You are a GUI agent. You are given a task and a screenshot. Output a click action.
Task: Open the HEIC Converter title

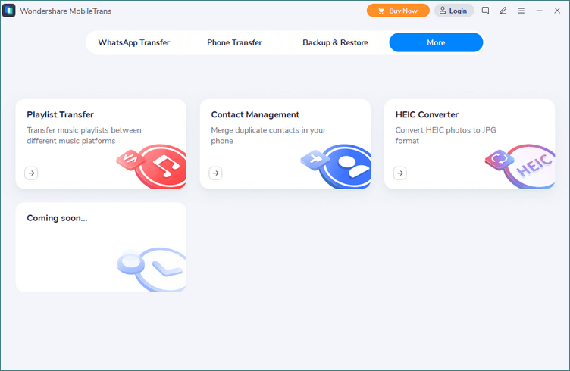point(427,115)
